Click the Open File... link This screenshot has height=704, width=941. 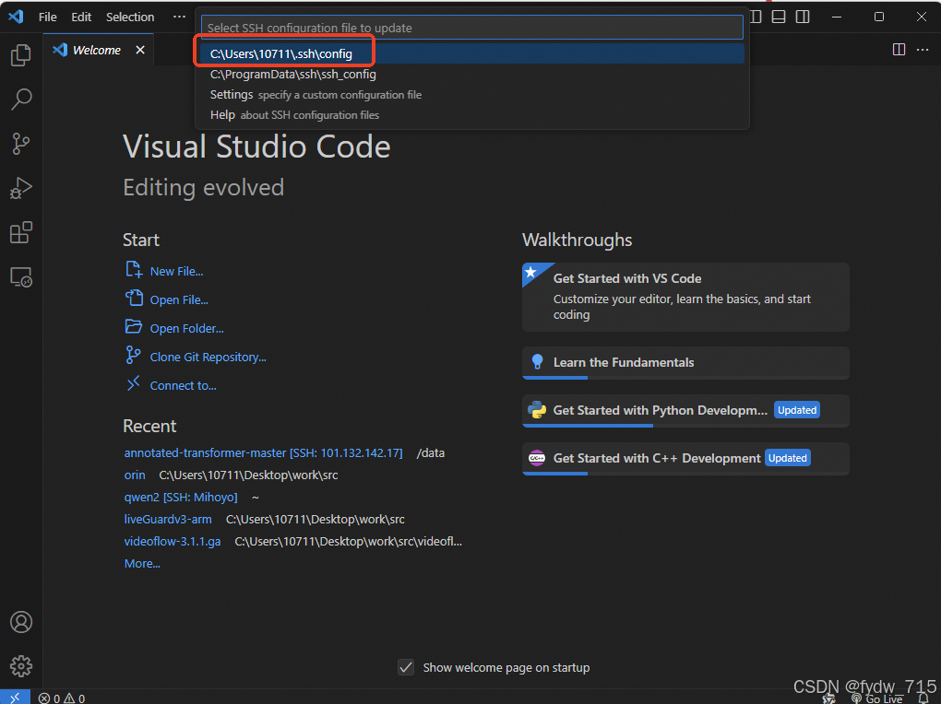(x=179, y=299)
